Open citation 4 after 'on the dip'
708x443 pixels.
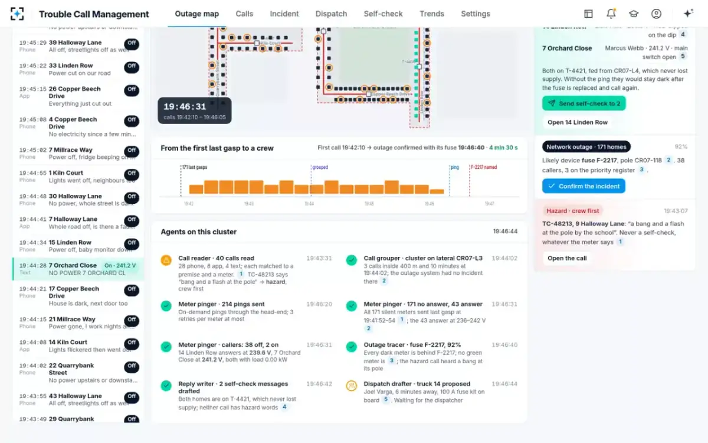click(x=683, y=35)
